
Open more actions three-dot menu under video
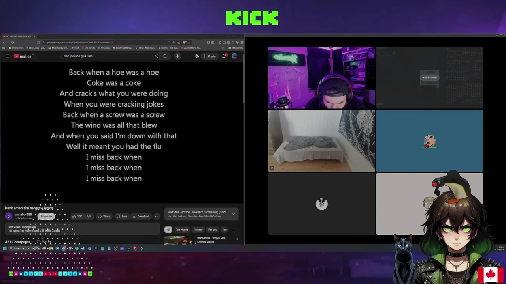click(x=157, y=216)
